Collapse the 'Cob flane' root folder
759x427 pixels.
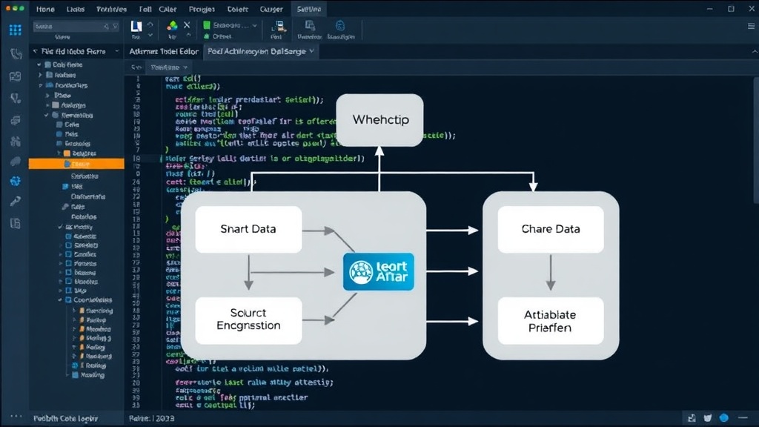click(39, 64)
